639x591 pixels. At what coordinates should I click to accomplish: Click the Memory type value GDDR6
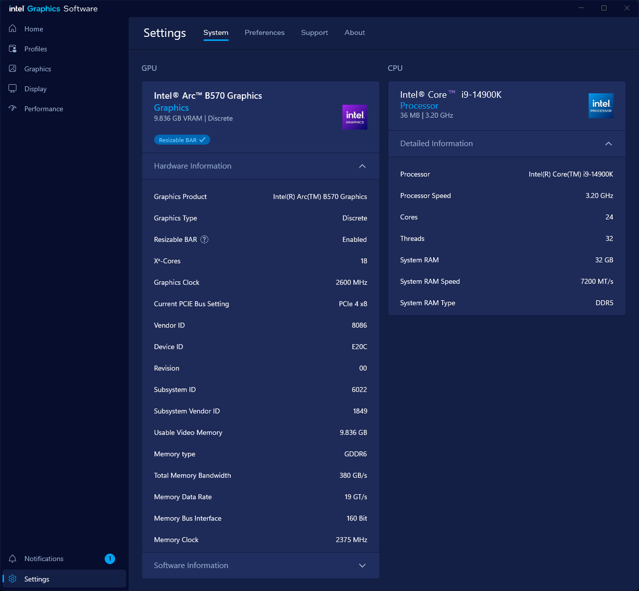356,454
